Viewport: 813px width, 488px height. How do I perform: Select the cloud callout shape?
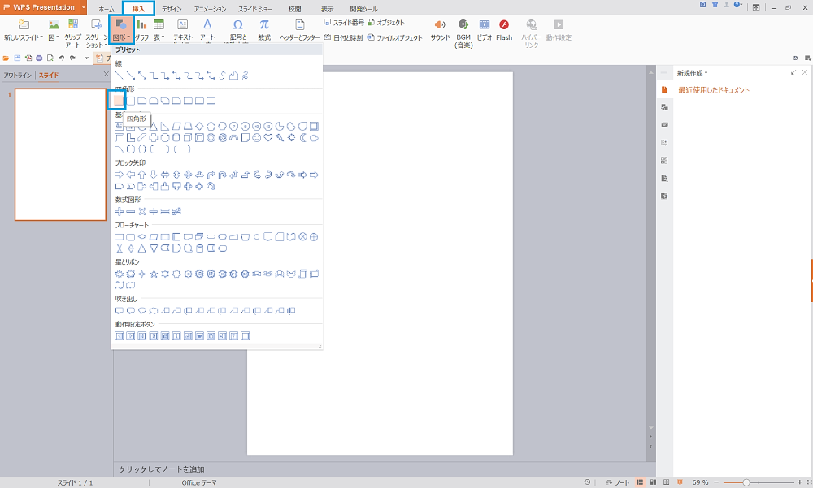coord(154,311)
